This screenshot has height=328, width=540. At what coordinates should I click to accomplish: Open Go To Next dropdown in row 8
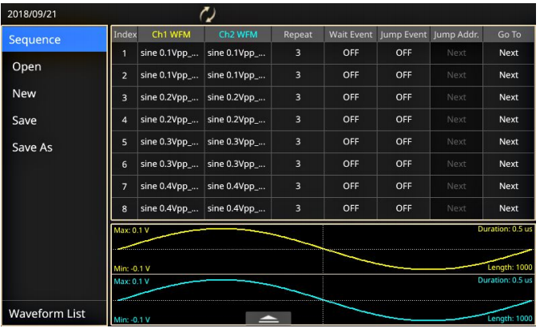point(508,208)
